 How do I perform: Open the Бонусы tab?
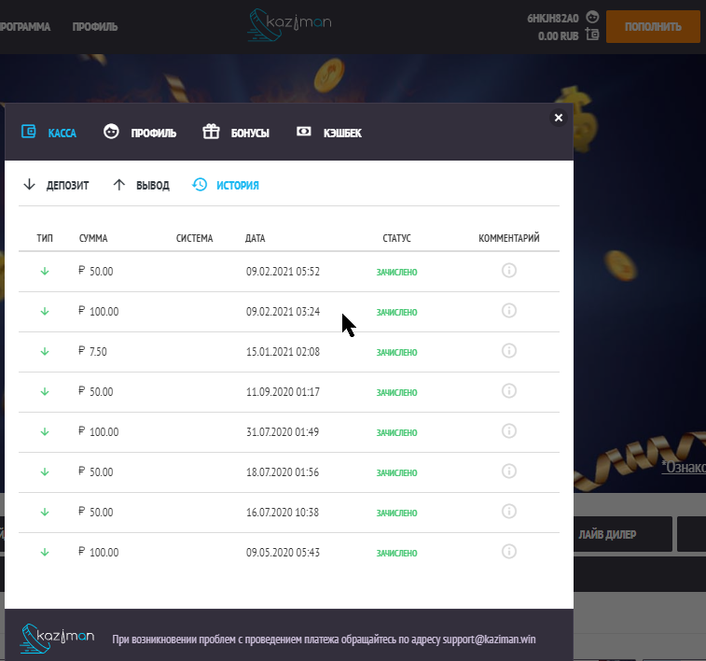(x=236, y=133)
